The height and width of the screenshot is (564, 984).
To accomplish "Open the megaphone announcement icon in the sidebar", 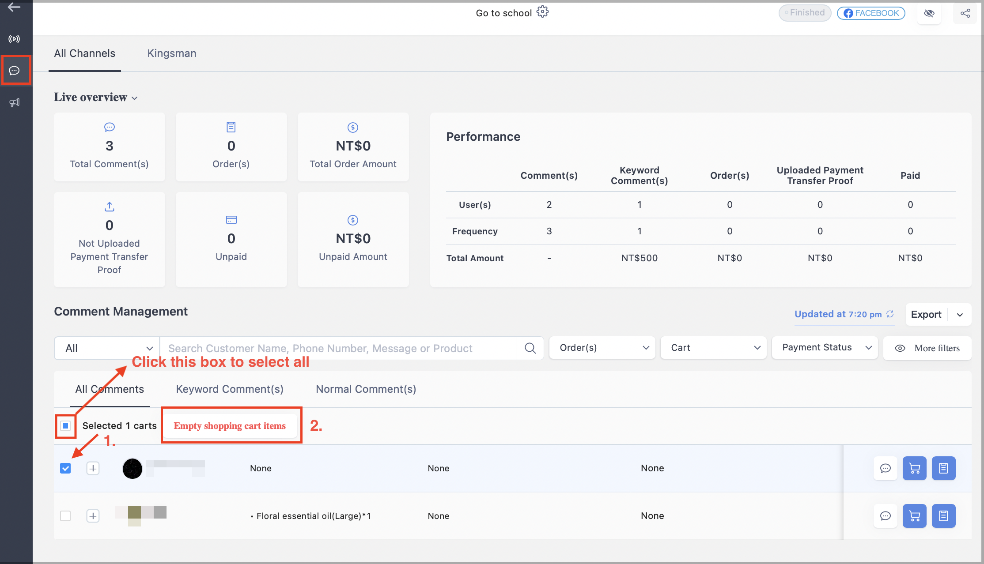I will click(15, 103).
